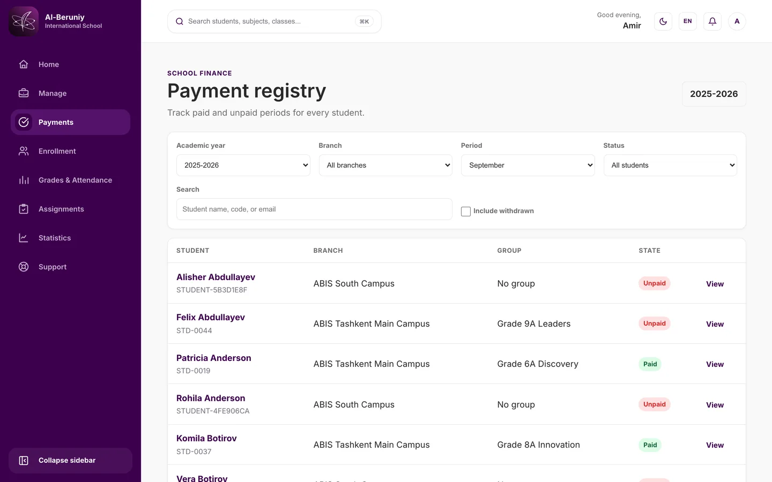
Task: Open notifications bell
Action: click(712, 21)
